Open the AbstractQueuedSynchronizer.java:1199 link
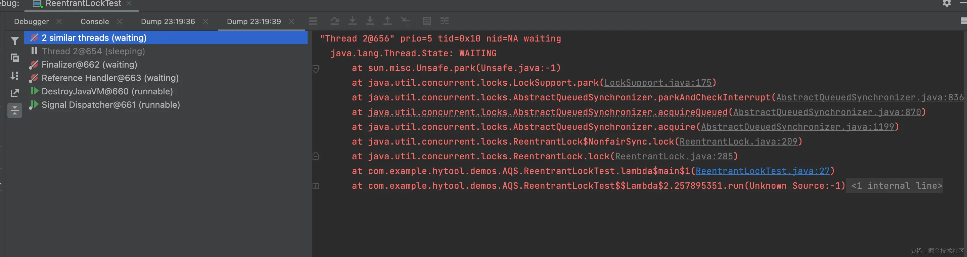 (x=798, y=127)
